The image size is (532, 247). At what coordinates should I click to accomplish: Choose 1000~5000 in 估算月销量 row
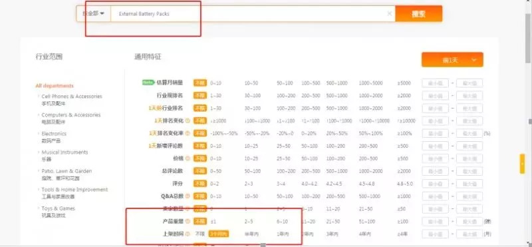point(370,83)
